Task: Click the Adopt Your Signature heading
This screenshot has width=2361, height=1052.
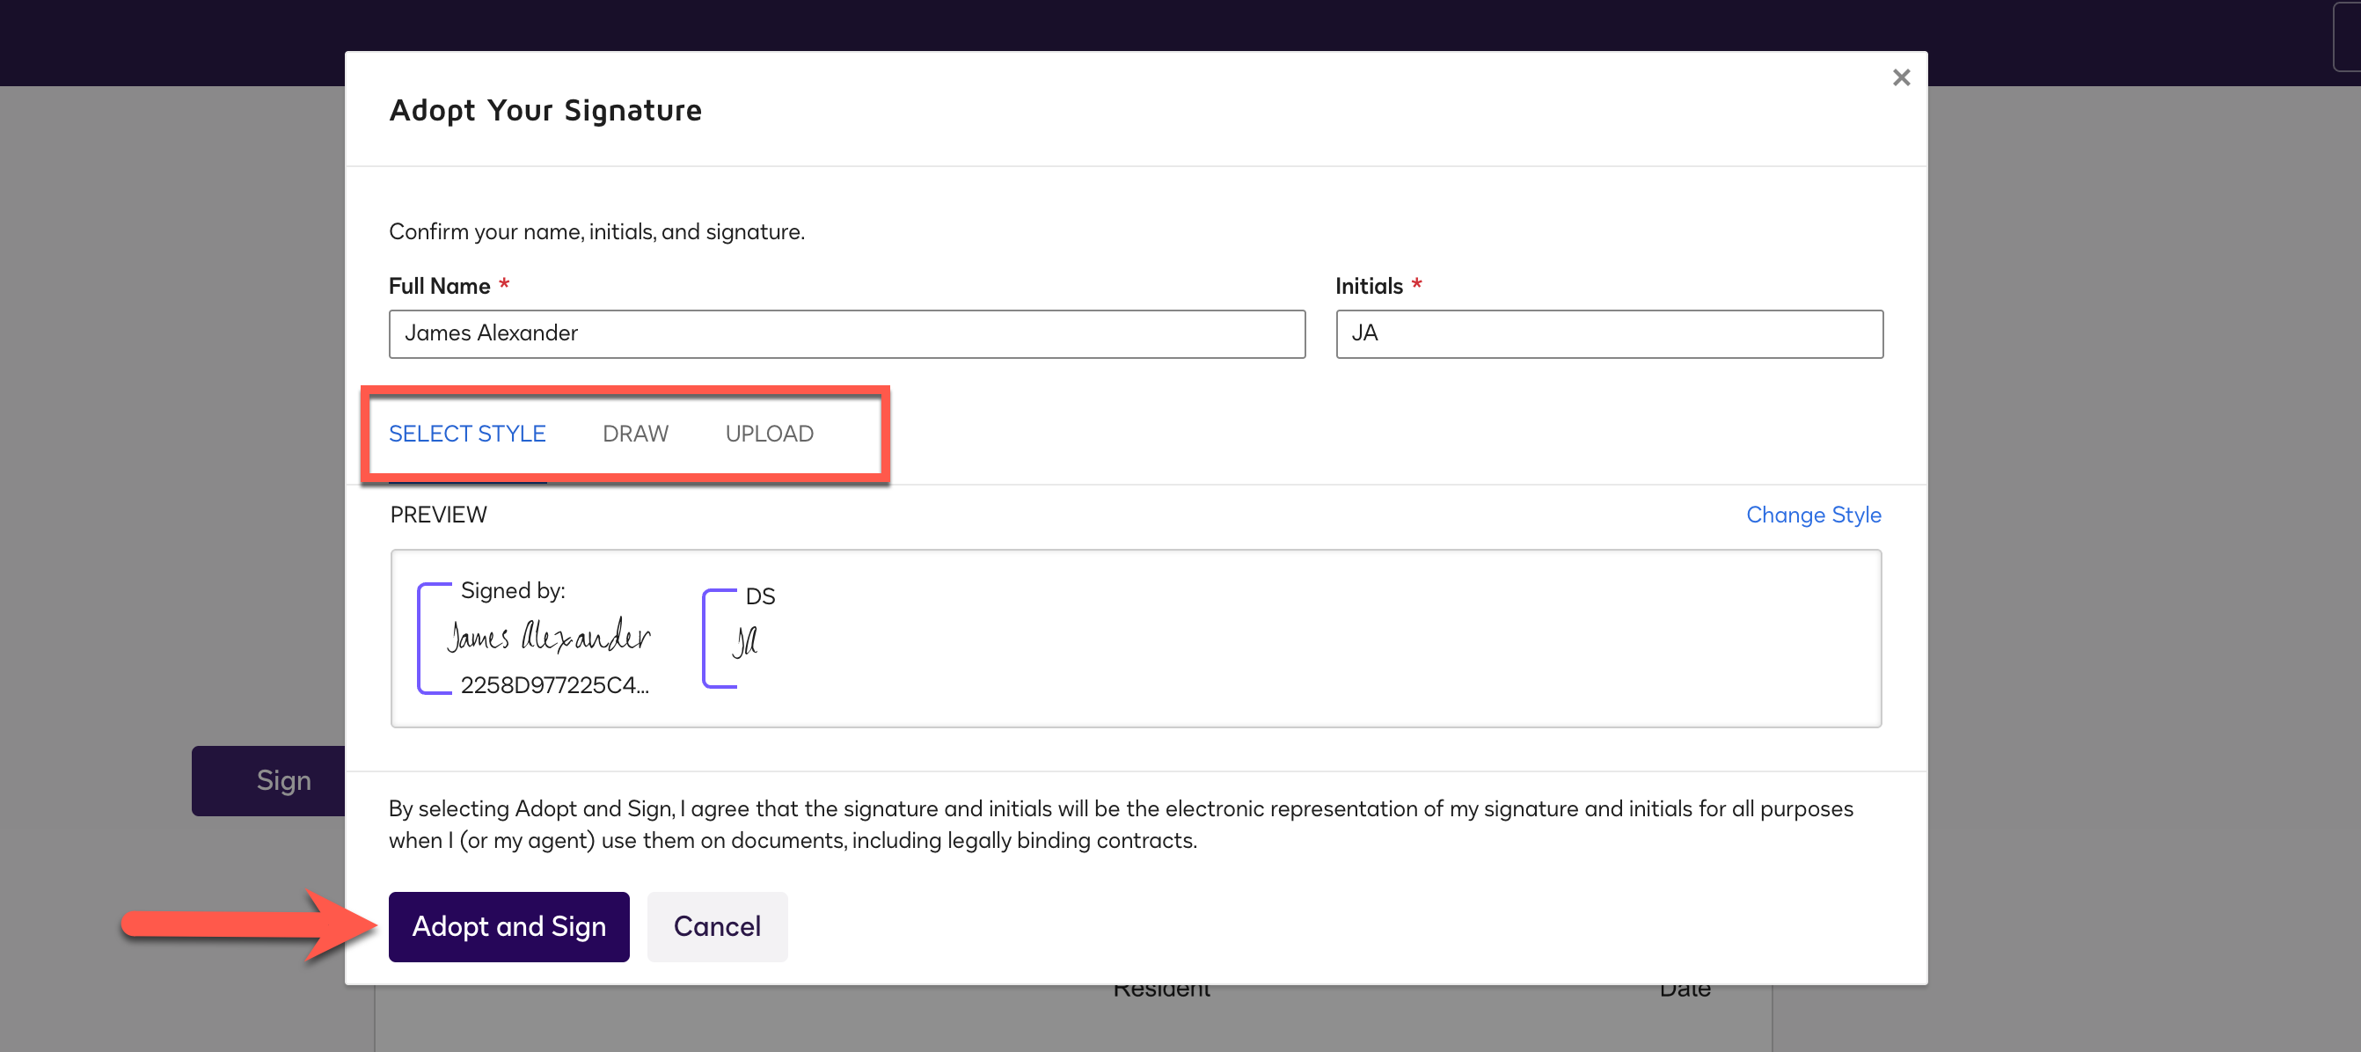Action: [x=545, y=110]
